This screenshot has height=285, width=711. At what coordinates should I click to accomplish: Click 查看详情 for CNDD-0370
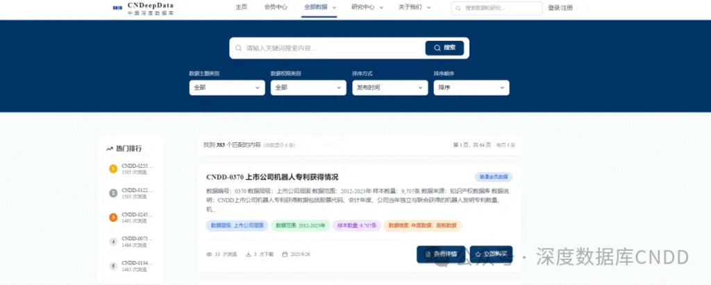click(x=441, y=254)
